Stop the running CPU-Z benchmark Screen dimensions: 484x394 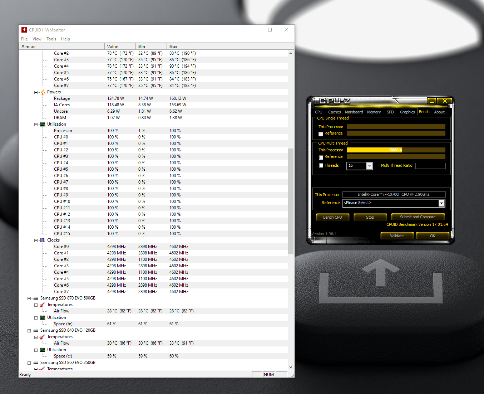click(370, 217)
